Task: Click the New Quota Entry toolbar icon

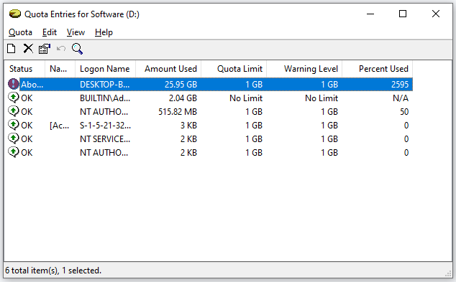Action: tap(12, 49)
